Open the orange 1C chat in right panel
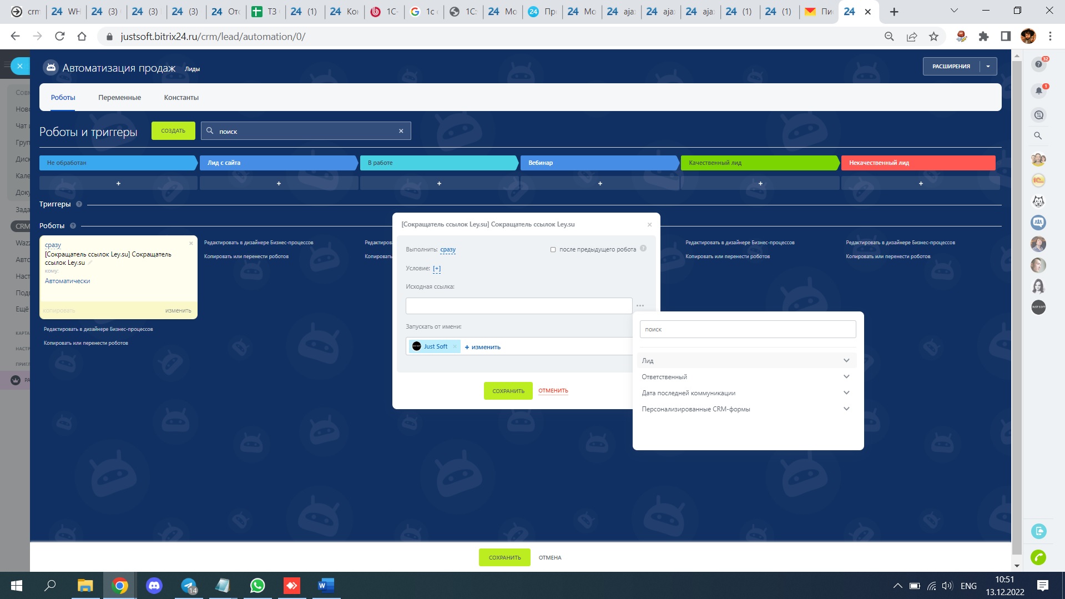 [1038, 180]
